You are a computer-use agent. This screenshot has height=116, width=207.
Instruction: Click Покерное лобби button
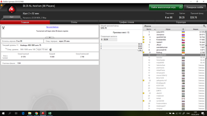click(195, 7)
